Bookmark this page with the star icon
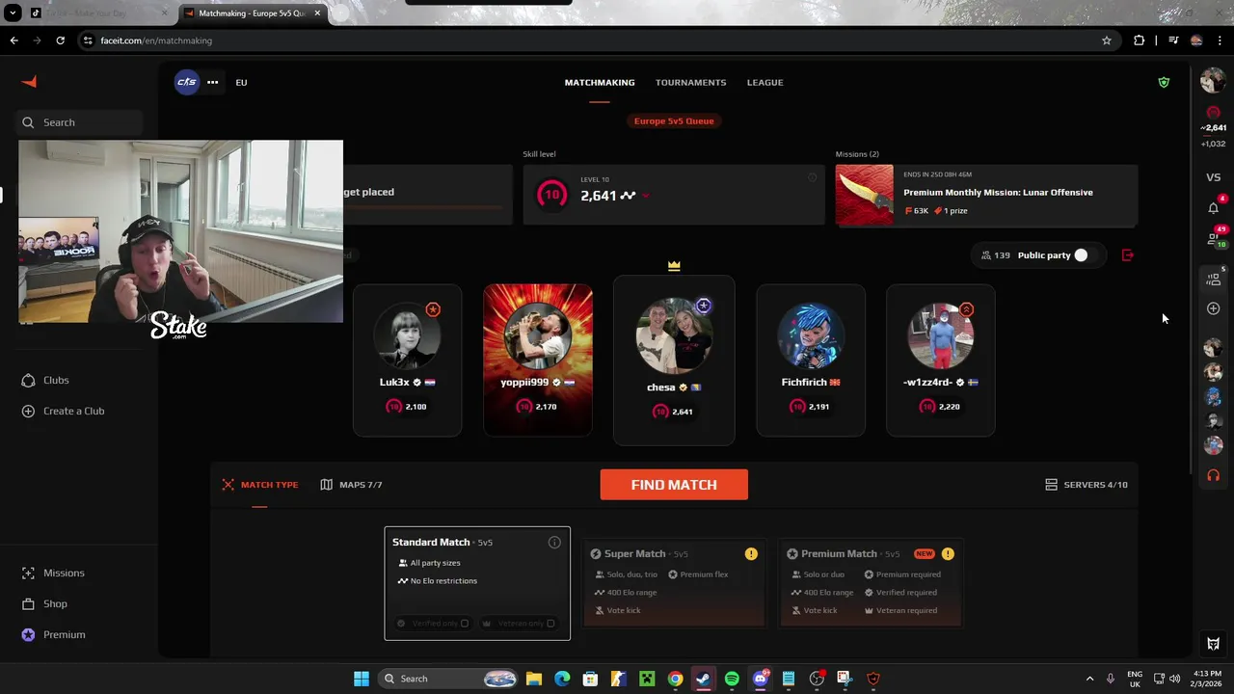Screen dimensions: 1234x694 [1107, 40]
